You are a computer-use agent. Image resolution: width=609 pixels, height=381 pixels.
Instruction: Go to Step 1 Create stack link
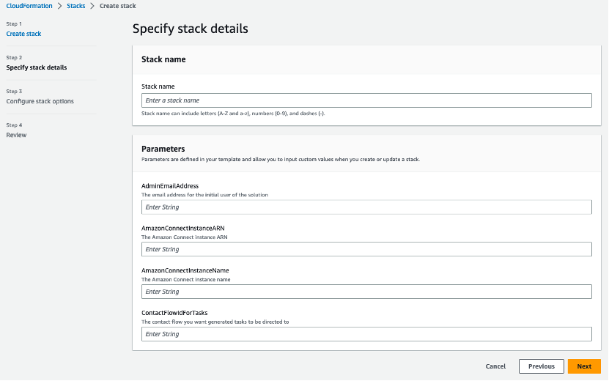coord(23,34)
